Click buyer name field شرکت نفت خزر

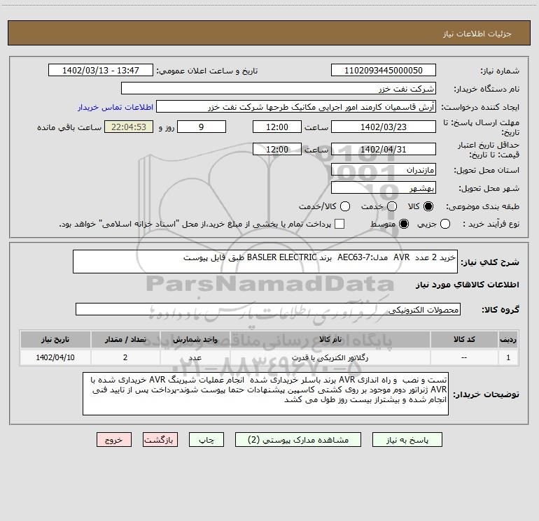pos(279,89)
